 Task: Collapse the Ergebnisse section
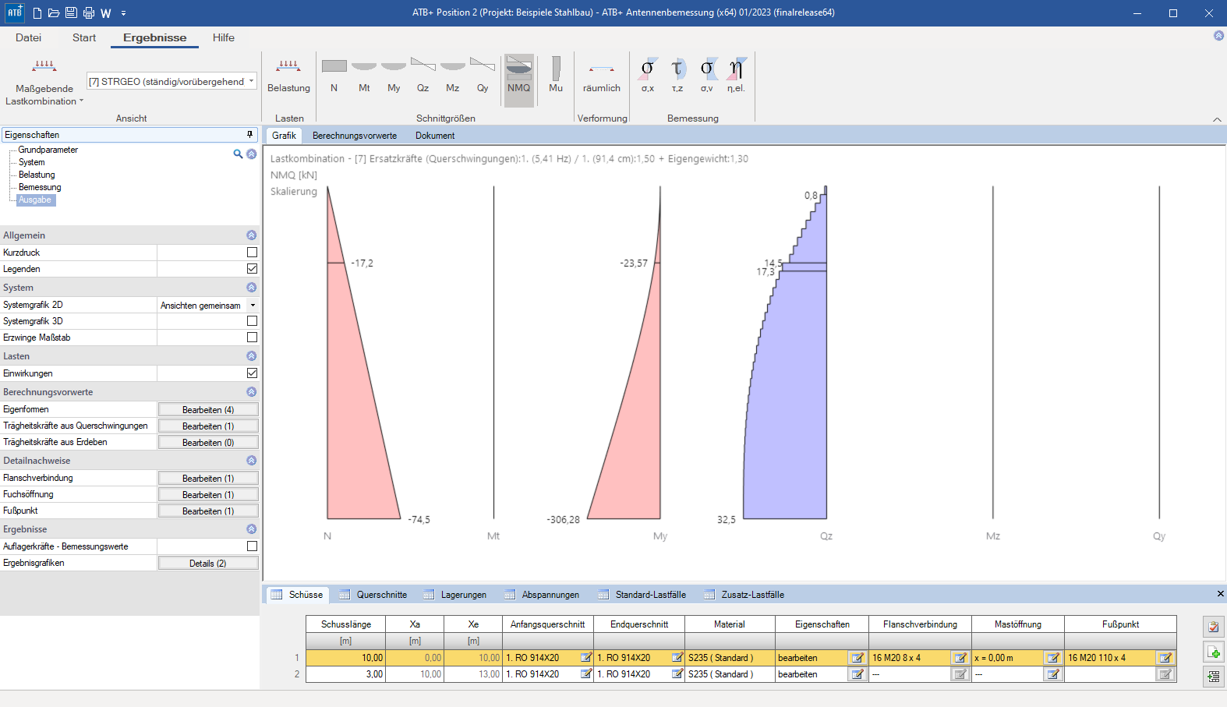click(x=251, y=529)
